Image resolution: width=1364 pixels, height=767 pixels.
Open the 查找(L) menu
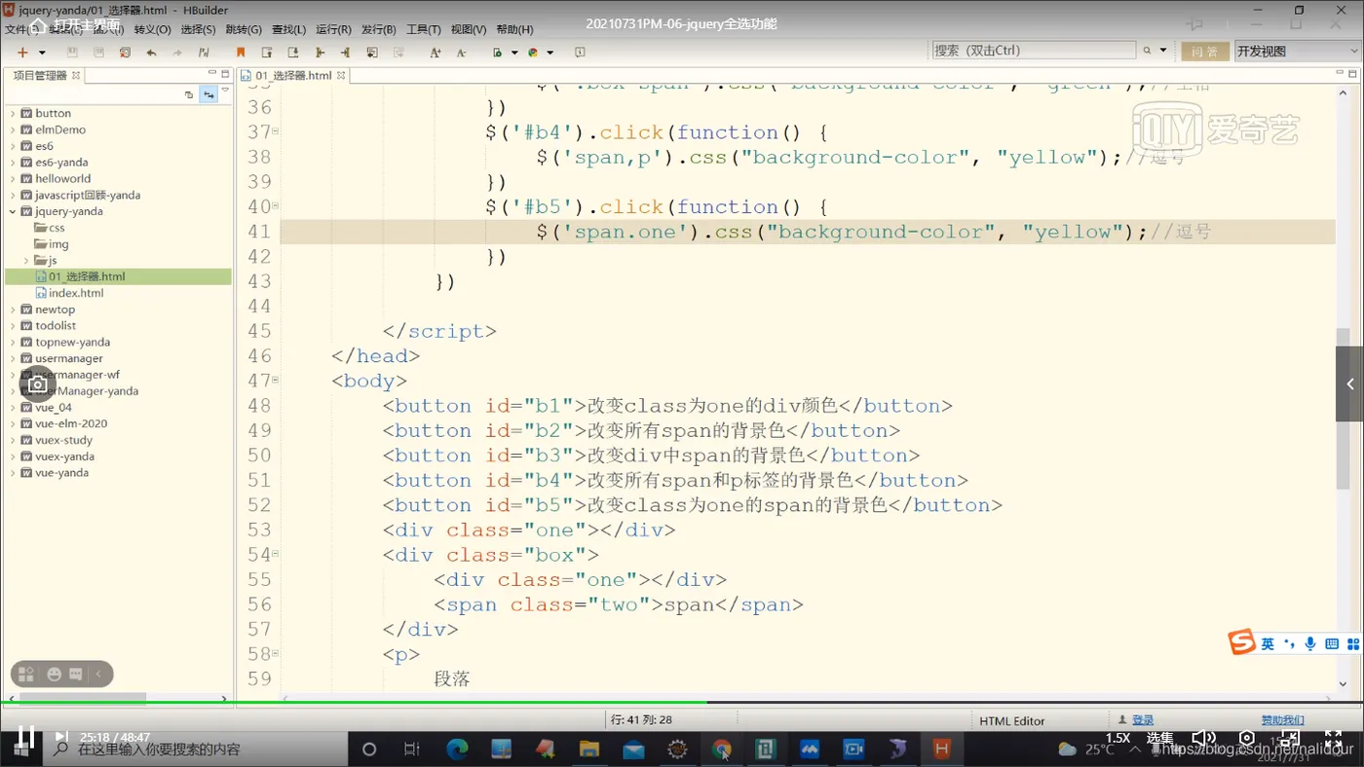(289, 30)
